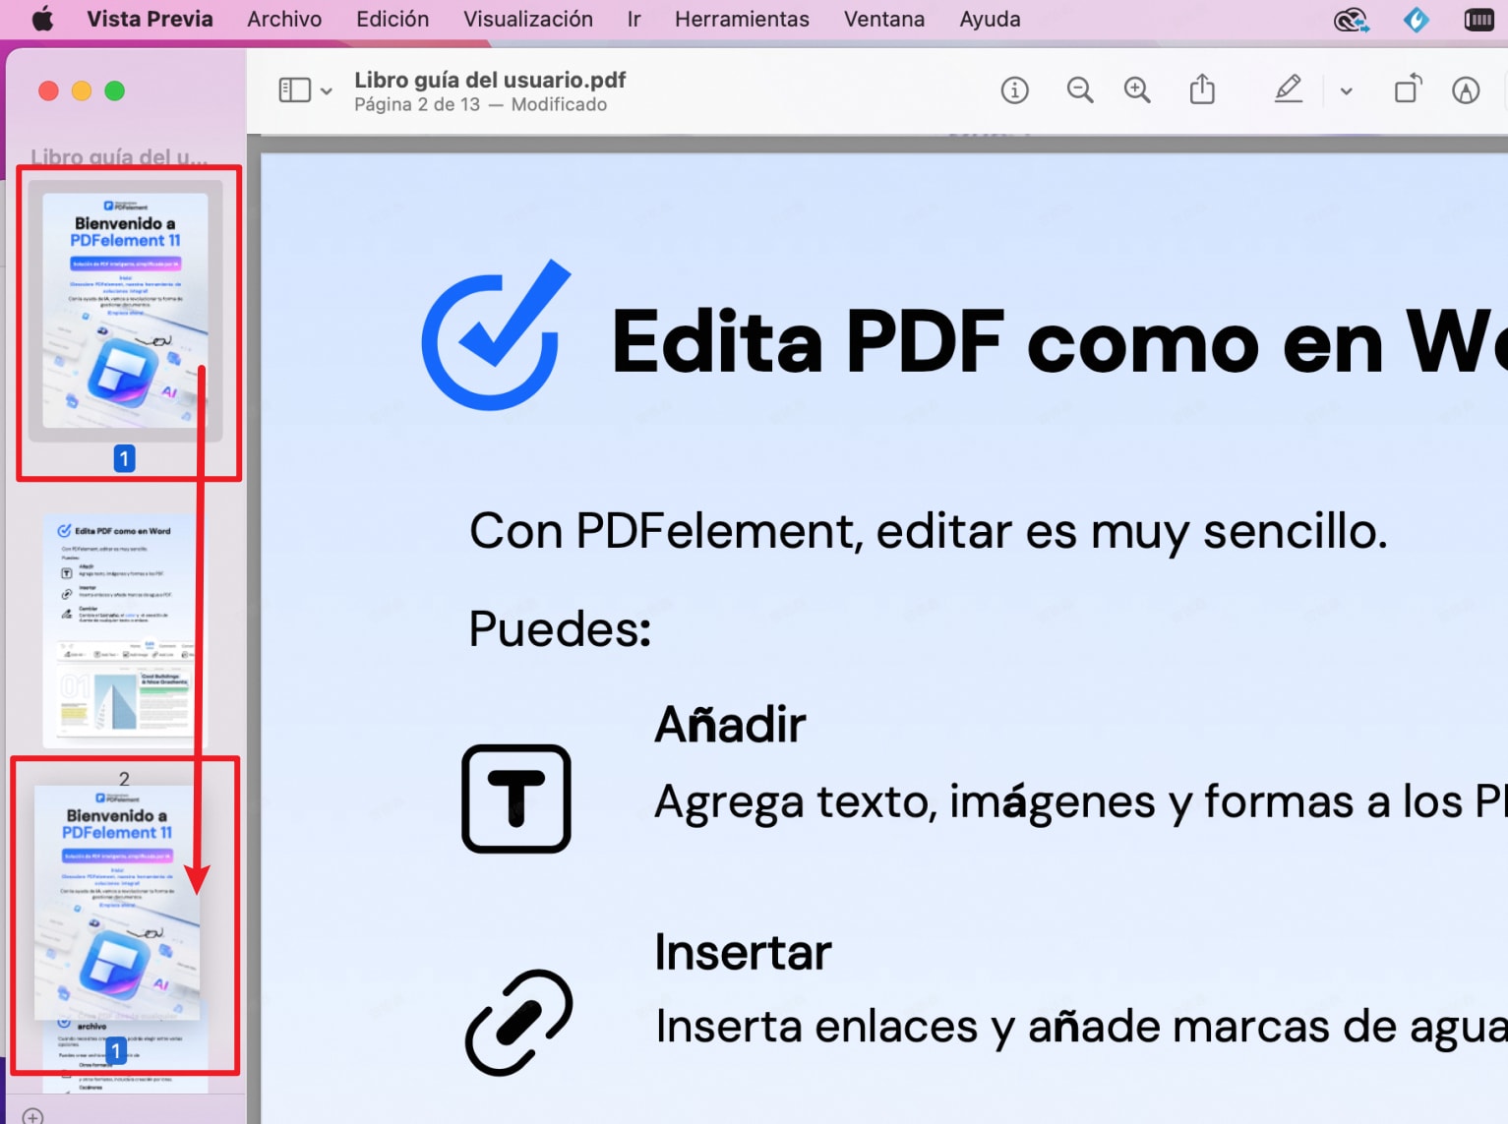Viewport: 1508px width, 1124px height.
Task: Open the Edición menu
Action: coord(392,19)
